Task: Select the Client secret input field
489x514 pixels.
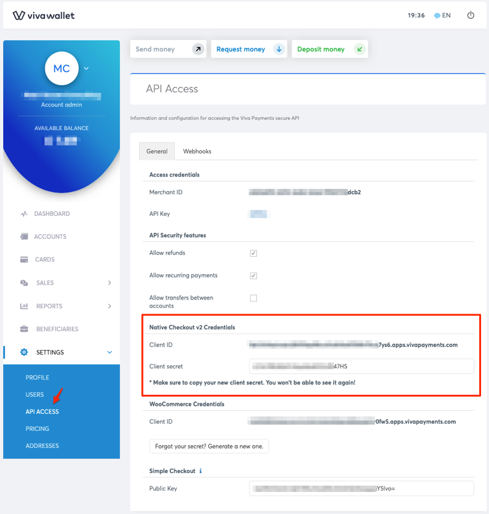Action: point(361,365)
